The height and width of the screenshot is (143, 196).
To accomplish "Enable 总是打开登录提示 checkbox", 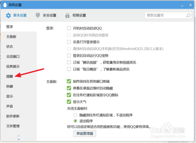I will 69,42.
